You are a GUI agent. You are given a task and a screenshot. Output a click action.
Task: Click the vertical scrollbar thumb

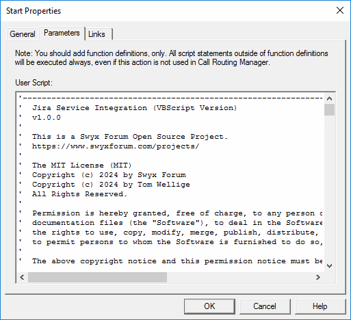329,110
